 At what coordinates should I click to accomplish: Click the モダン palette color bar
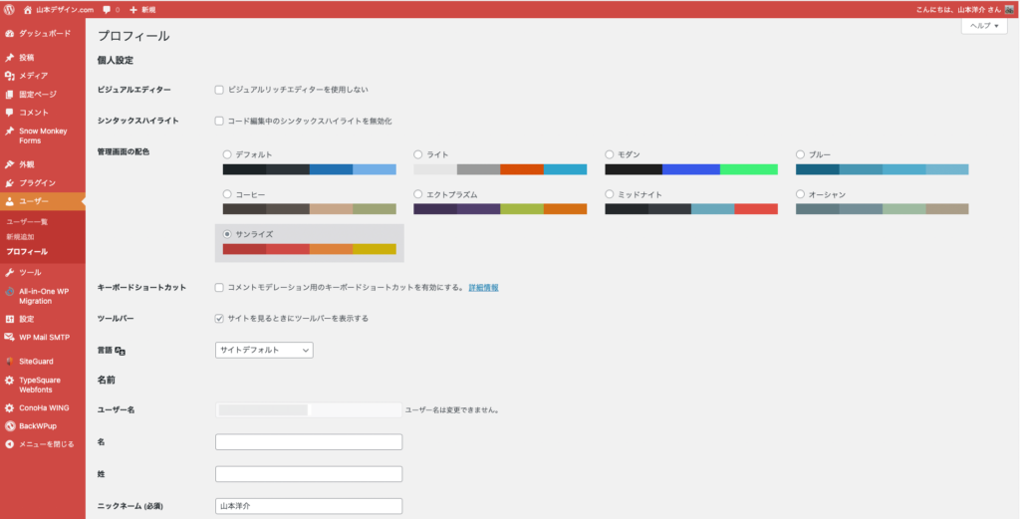tap(691, 169)
